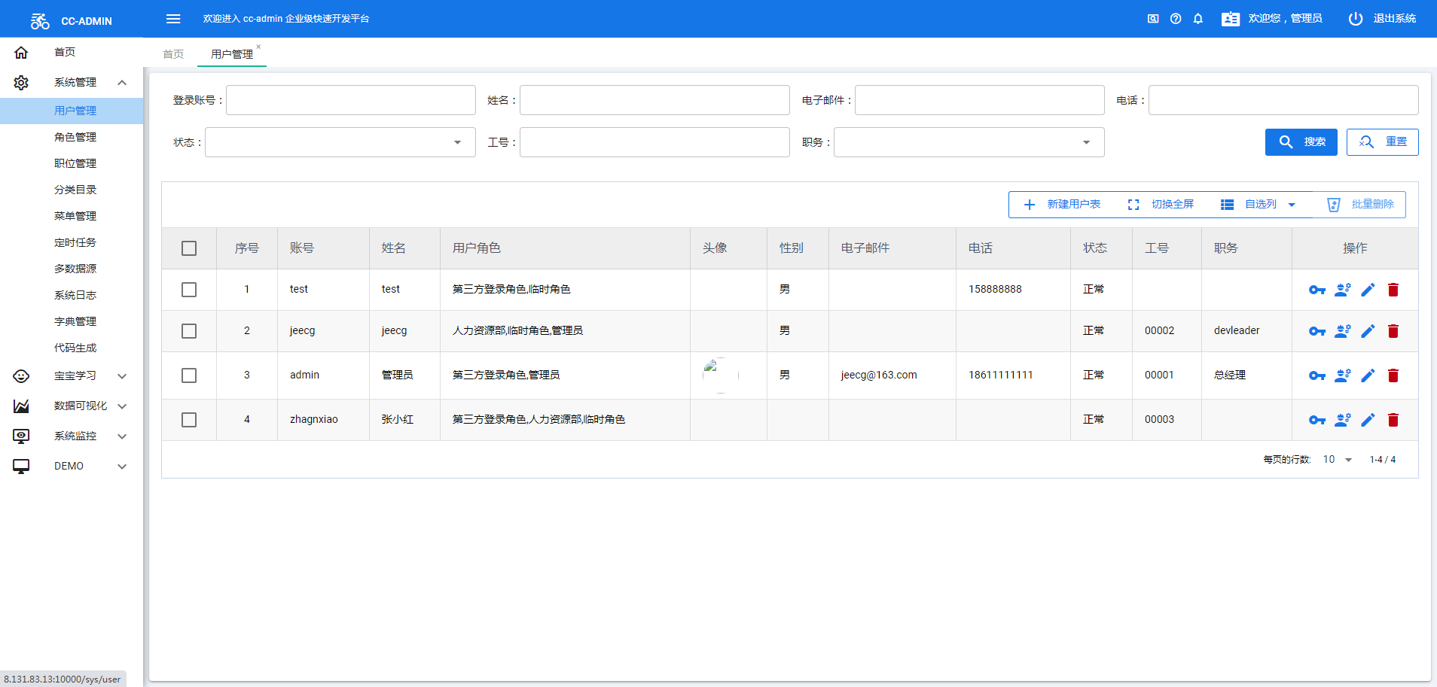Open the rows-per-page dropdown showing 10
The image size is (1437, 687).
(1338, 460)
